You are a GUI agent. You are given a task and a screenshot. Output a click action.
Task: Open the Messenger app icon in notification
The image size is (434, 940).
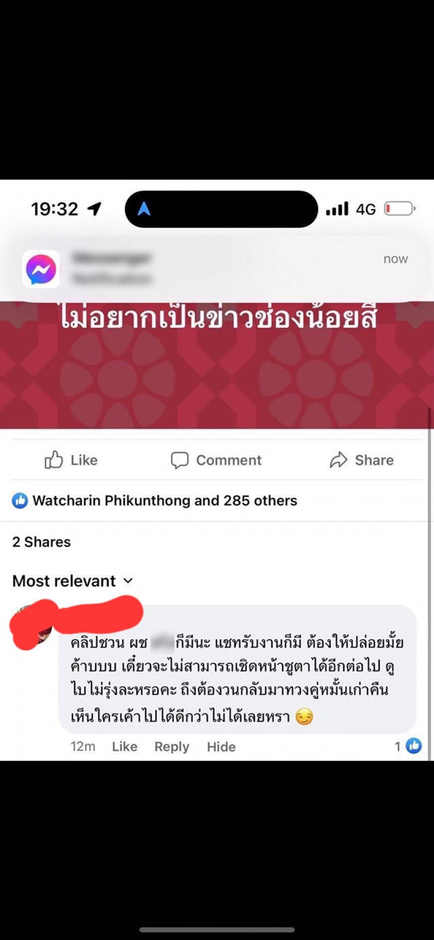[41, 269]
